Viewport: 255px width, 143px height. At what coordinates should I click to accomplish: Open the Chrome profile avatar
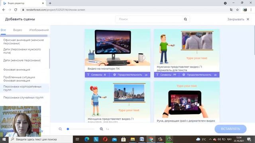245,10
